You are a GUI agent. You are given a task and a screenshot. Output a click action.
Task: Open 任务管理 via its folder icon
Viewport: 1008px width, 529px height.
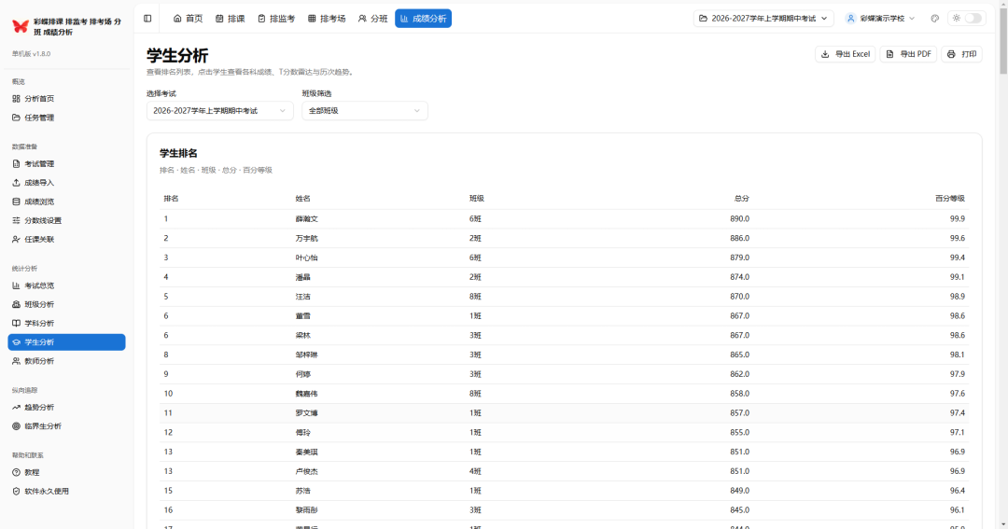[x=16, y=118]
